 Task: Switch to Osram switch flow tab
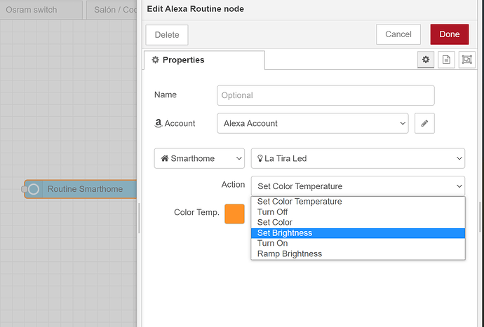click(41, 10)
